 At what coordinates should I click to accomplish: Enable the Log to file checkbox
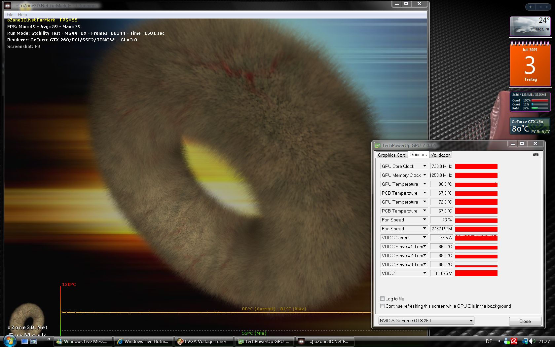[x=382, y=299]
